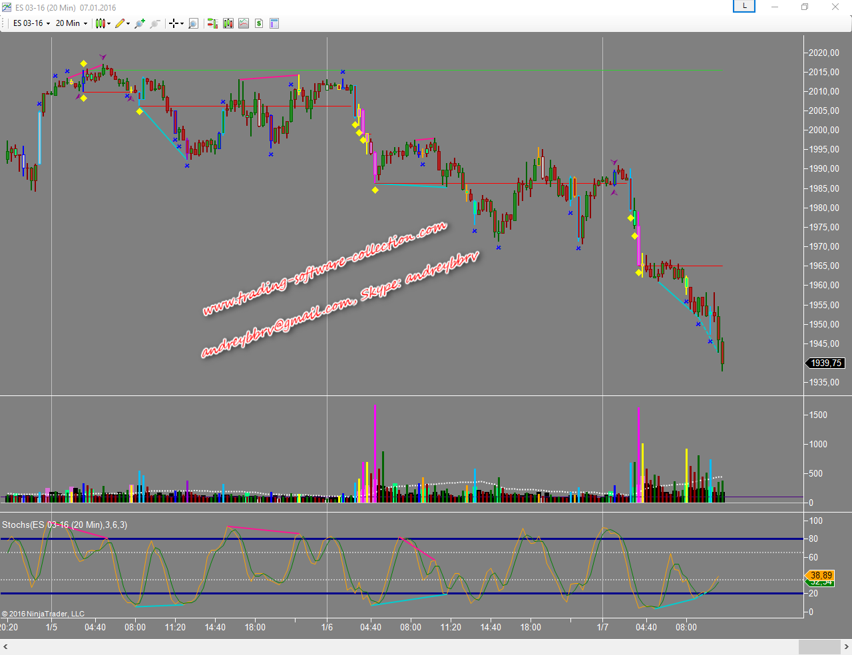Select the pencil drawing tools icon
Screen dimensions: 852x655
pyautogui.click(x=120, y=23)
